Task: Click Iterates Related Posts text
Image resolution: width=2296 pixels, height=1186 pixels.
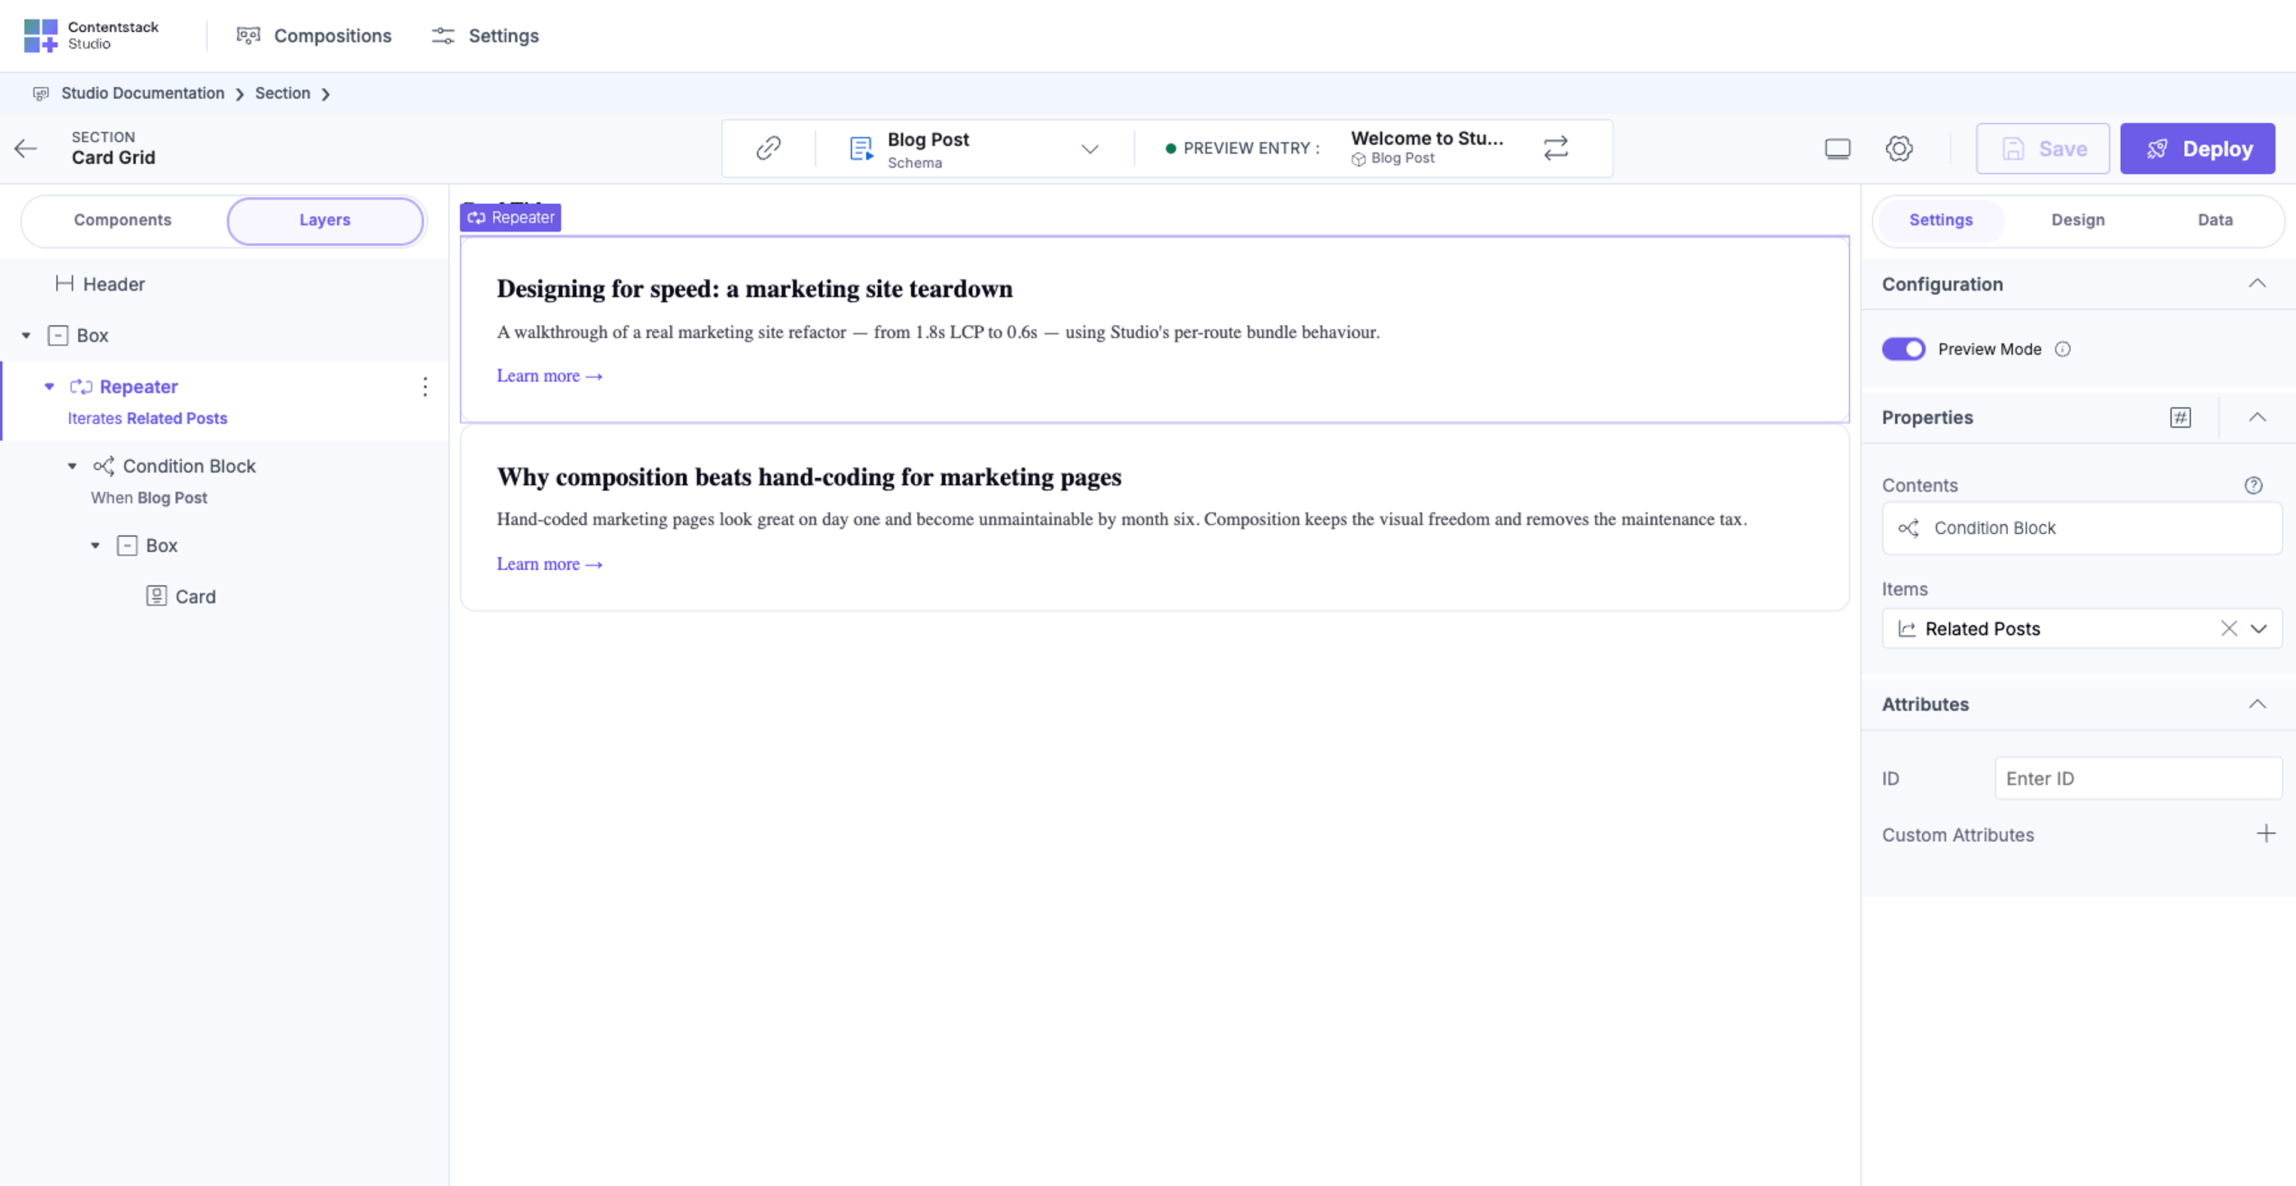Action: pyautogui.click(x=148, y=419)
